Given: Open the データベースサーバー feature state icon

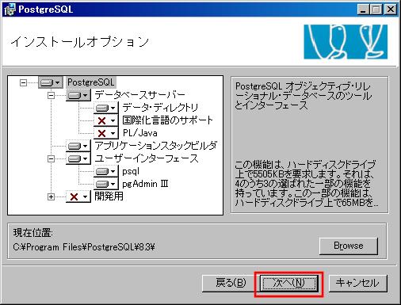Looking at the screenshot, I should pyautogui.click(x=78, y=95).
